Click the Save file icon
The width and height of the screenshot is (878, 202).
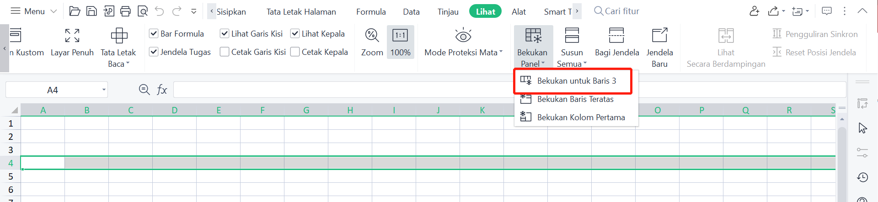click(x=91, y=11)
